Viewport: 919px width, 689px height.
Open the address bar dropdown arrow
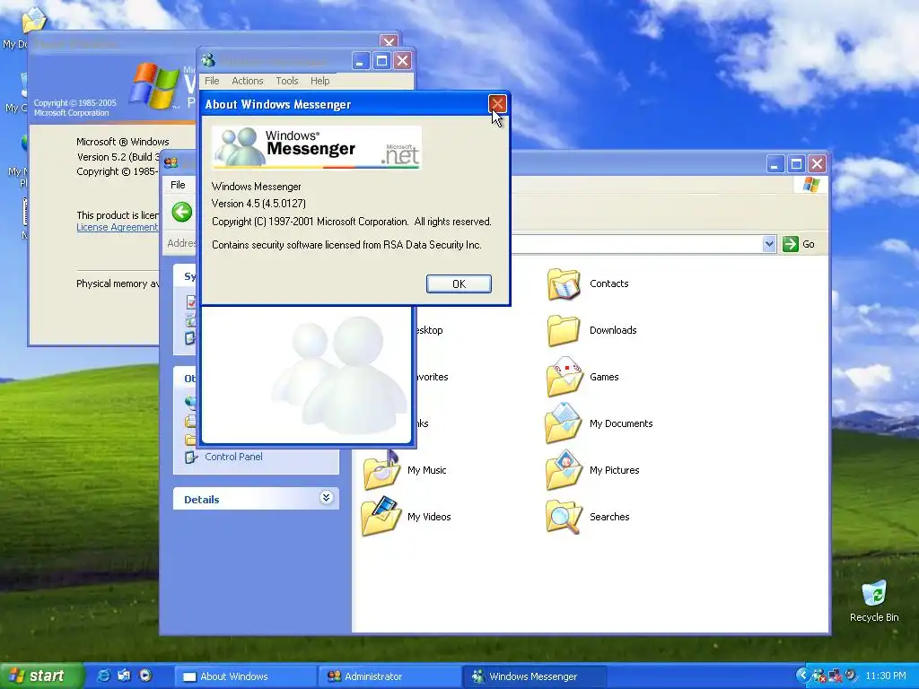(769, 244)
